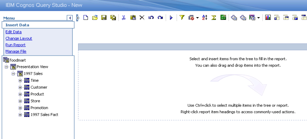Open the Edit Data menu

coord(13,32)
